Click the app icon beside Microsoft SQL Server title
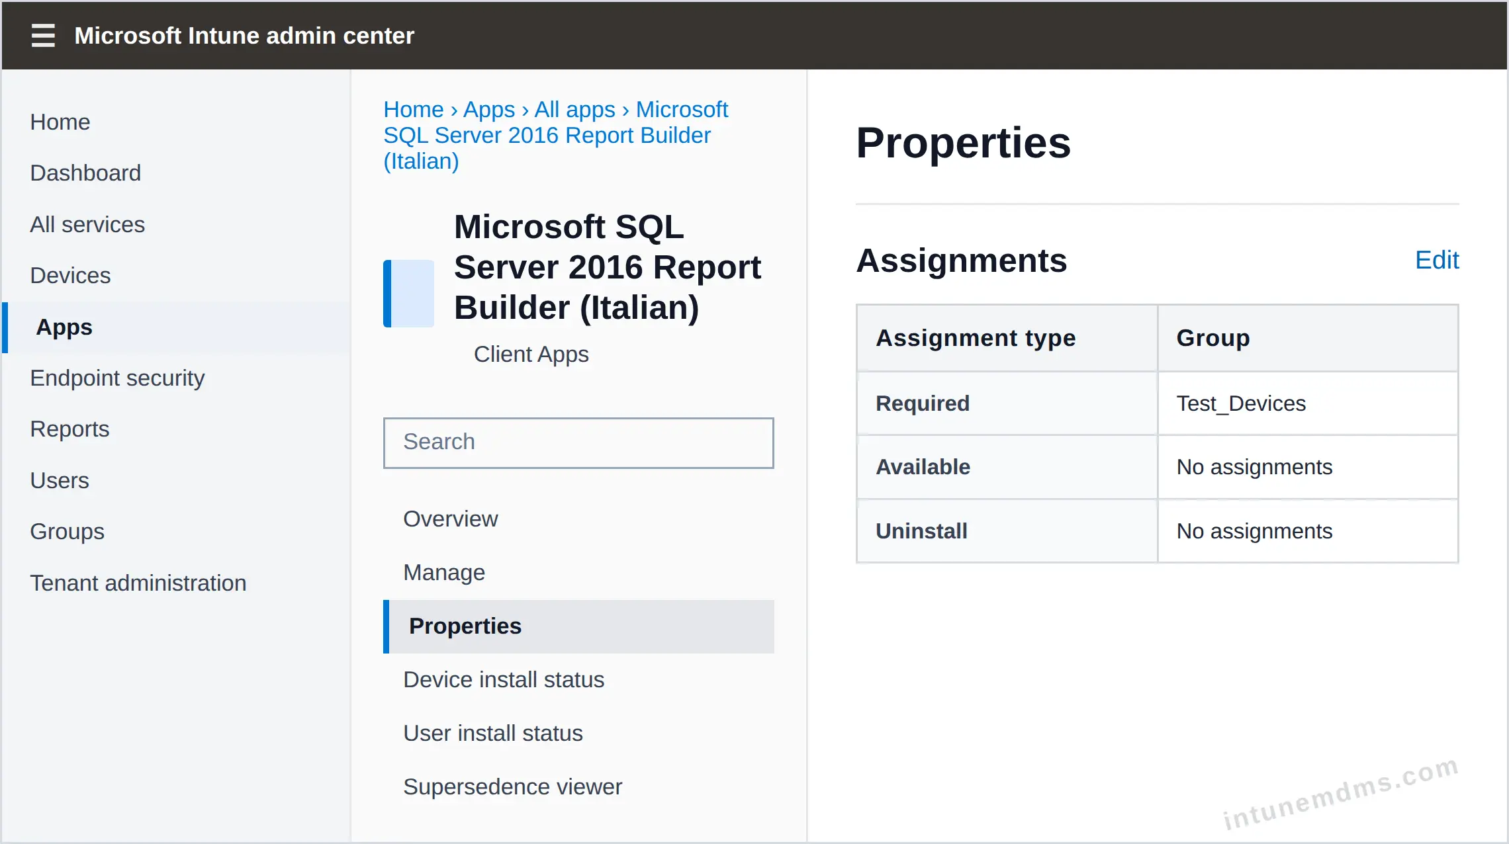Screen dimensions: 1509x844 click(408, 294)
